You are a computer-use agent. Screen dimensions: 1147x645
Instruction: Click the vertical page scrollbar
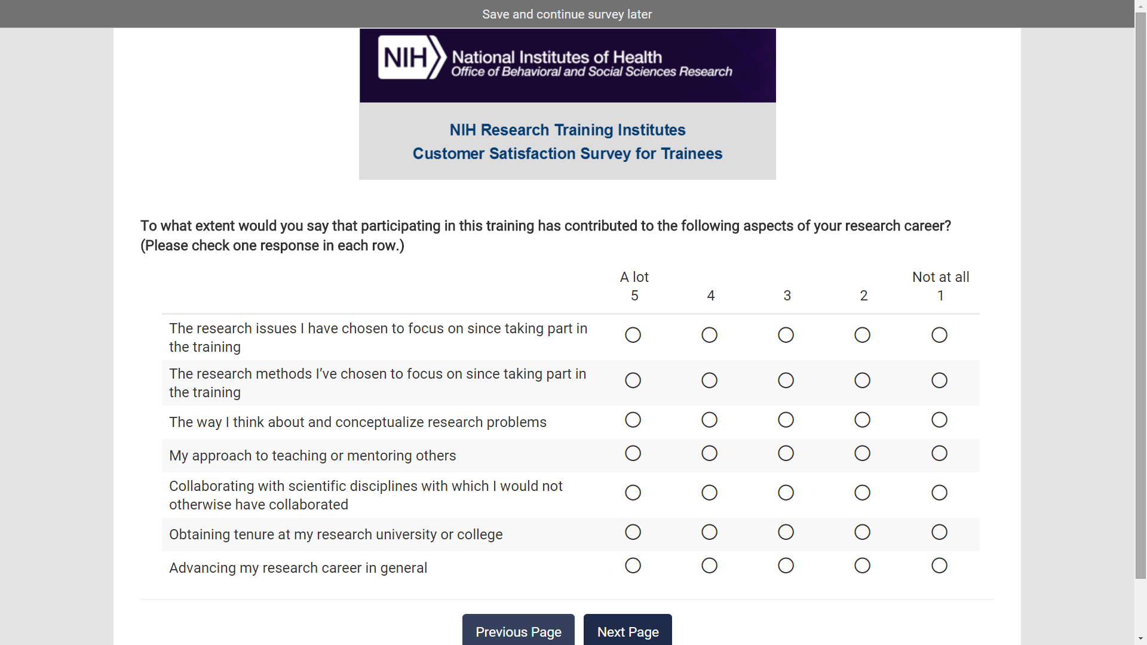(x=1140, y=299)
